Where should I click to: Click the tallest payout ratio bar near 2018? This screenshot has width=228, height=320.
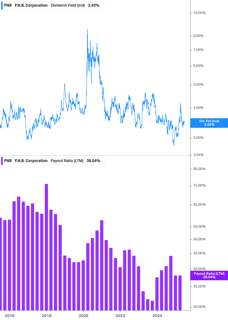coord(46,247)
